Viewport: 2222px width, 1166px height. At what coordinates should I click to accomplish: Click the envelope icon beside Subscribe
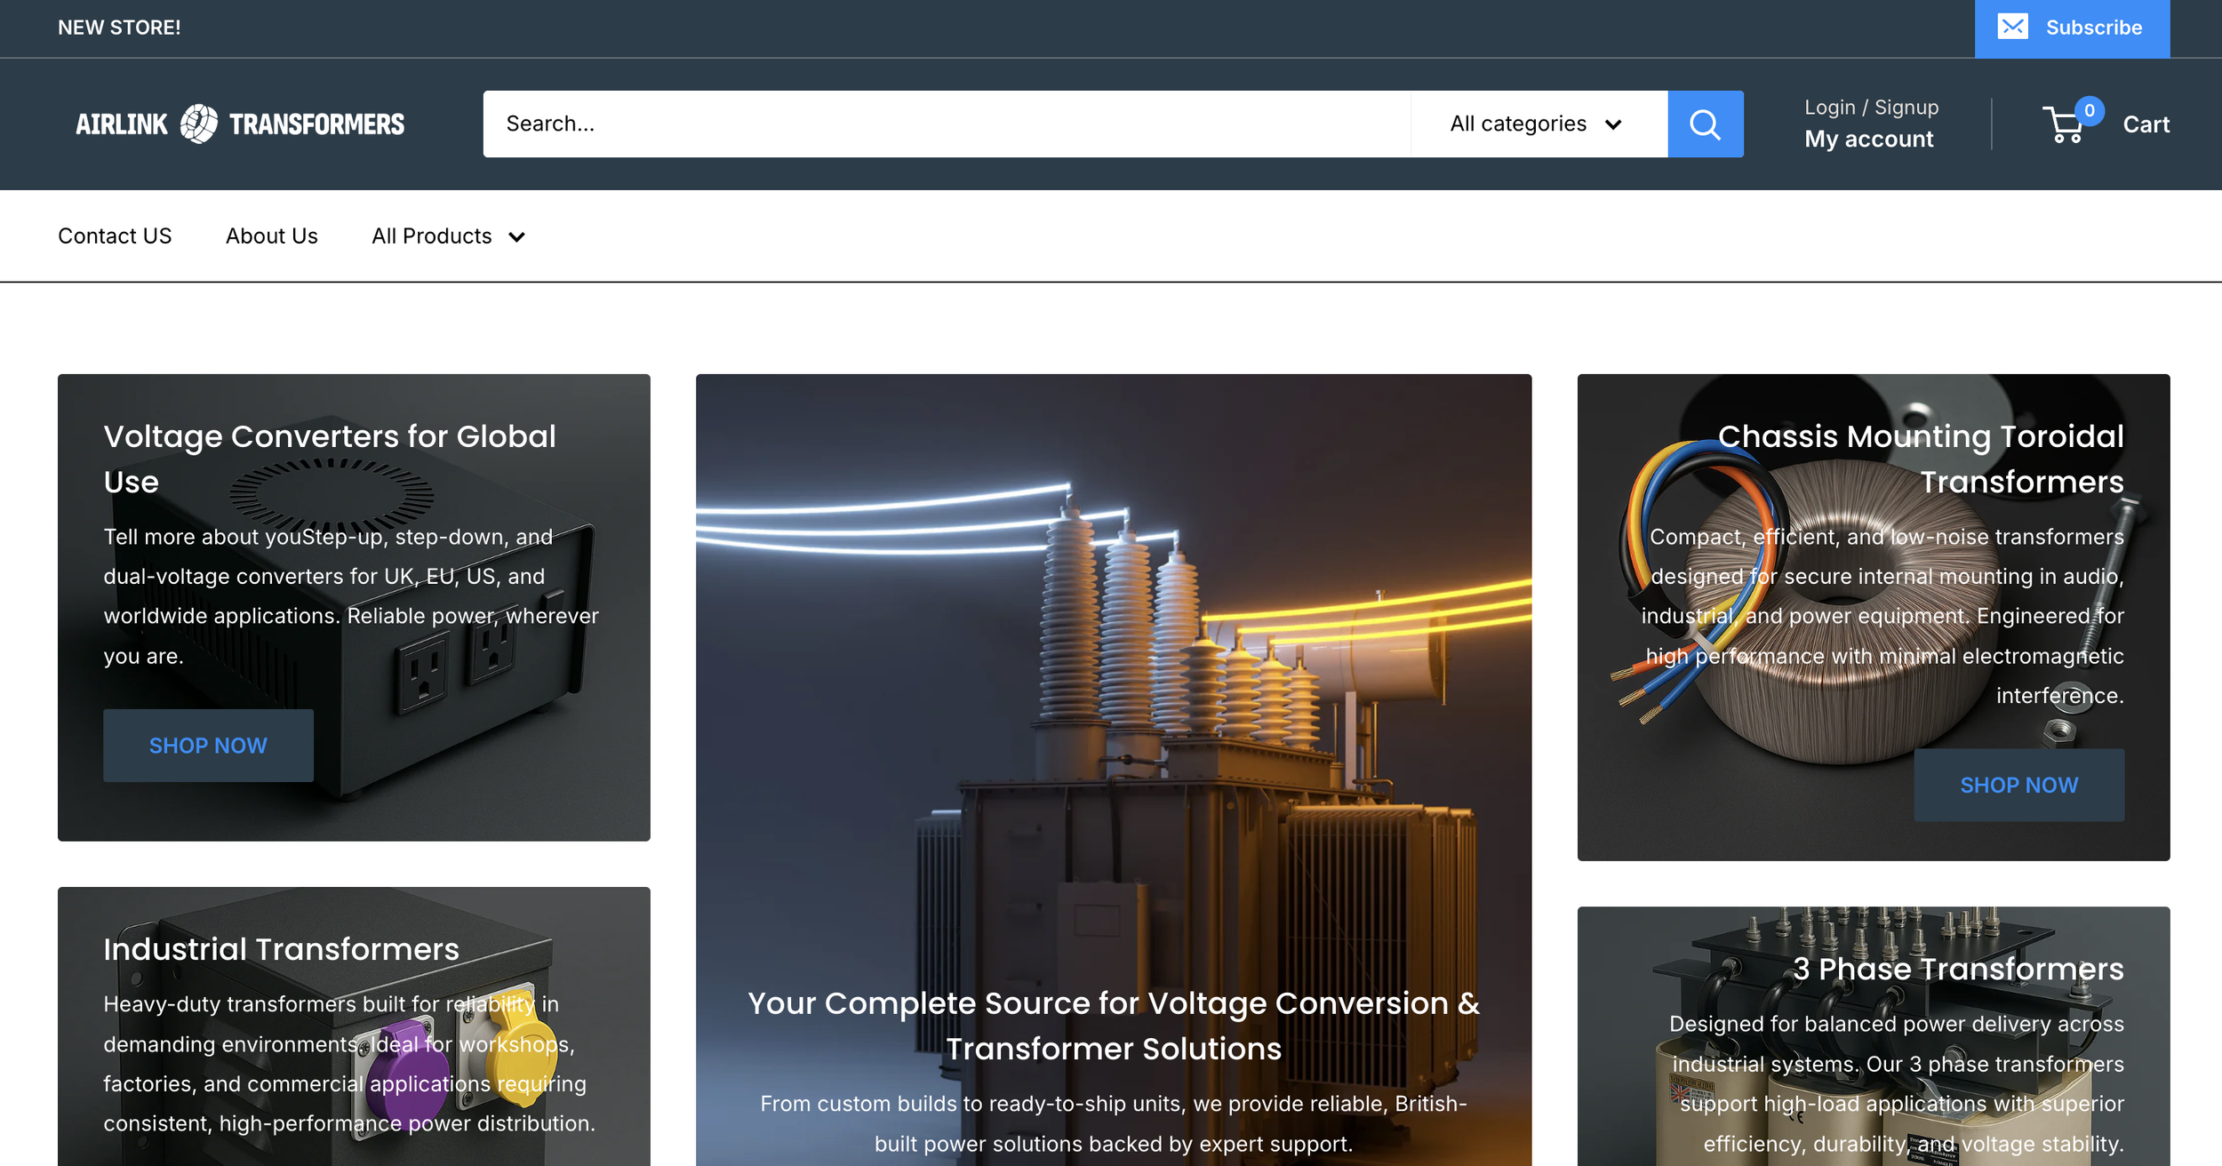coord(2012,27)
